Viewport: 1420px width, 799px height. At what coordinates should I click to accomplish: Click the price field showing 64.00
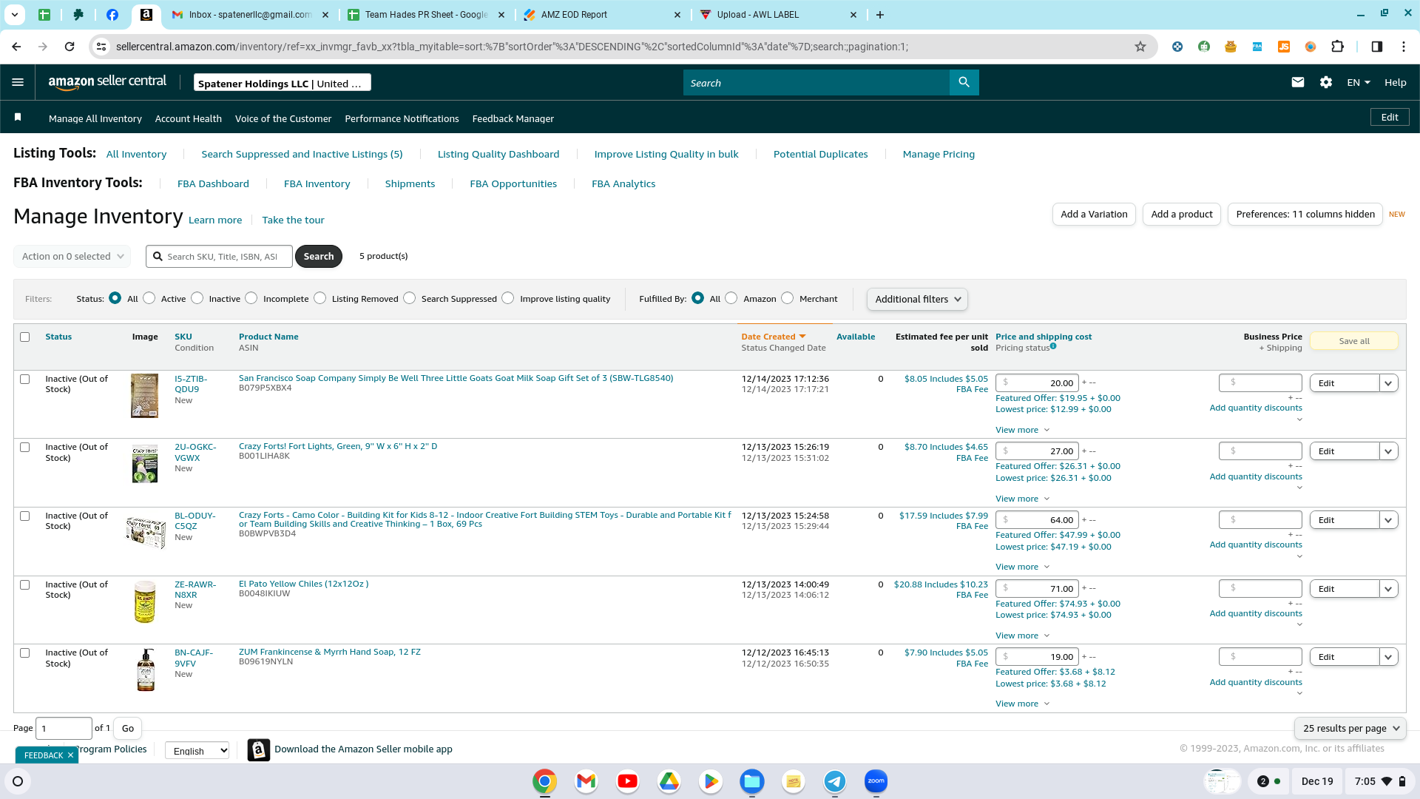(x=1037, y=520)
